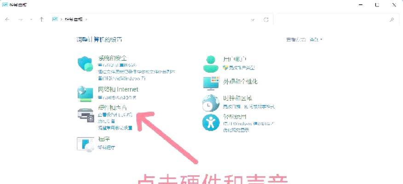Screen dimensions: 403x184
Task: Open the 时钟和区域 heading link
Action: [237, 98]
